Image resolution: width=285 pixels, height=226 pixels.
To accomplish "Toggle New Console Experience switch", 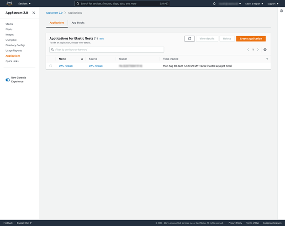I will [8, 80].
